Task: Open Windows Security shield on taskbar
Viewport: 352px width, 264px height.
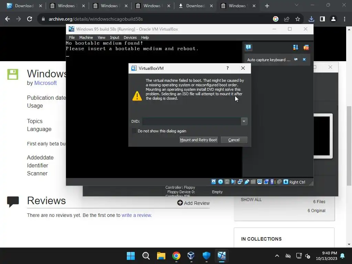Action: point(206,256)
